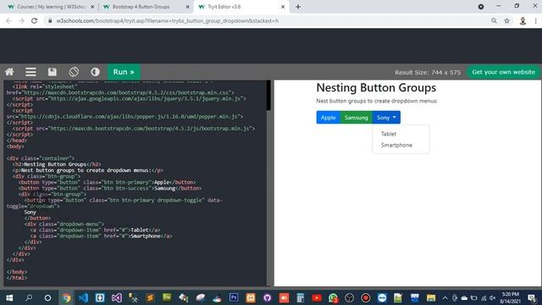Close the Bootstrap 4 Button Groups tab
The image size is (542, 305).
[188, 7]
